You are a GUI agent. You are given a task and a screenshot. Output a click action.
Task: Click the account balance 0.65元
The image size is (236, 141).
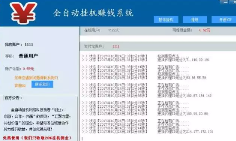pos(28,69)
